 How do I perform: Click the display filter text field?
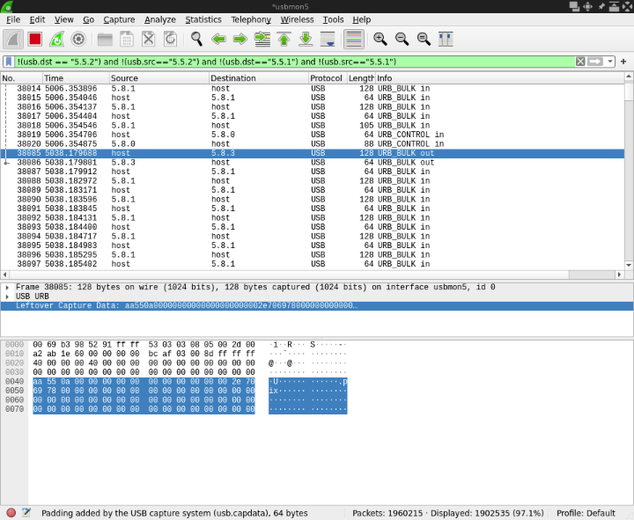tap(294, 62)
